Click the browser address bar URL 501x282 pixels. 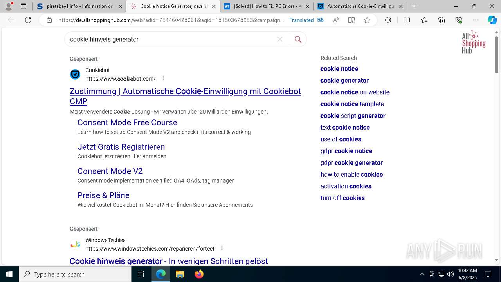pos(171,20)
